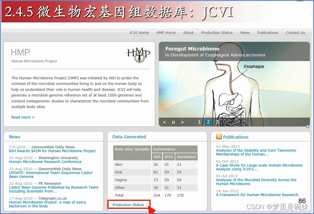Image resolution: width=314 pixels, height=214 pixels.
Task: Click the Skin SRA value 30
Action: click(x=156, y=165)
